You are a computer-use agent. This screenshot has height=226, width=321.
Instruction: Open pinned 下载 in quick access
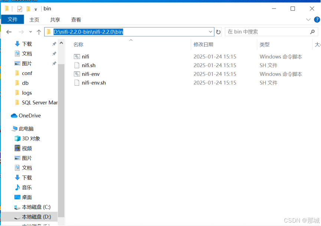tap(27, 44)
